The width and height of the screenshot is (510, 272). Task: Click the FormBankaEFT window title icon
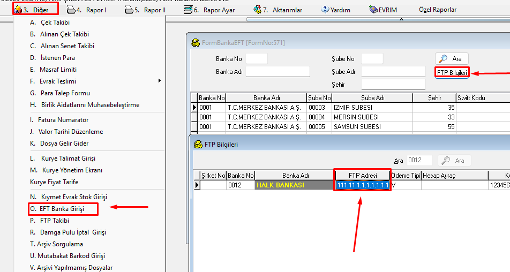point(196,42)
